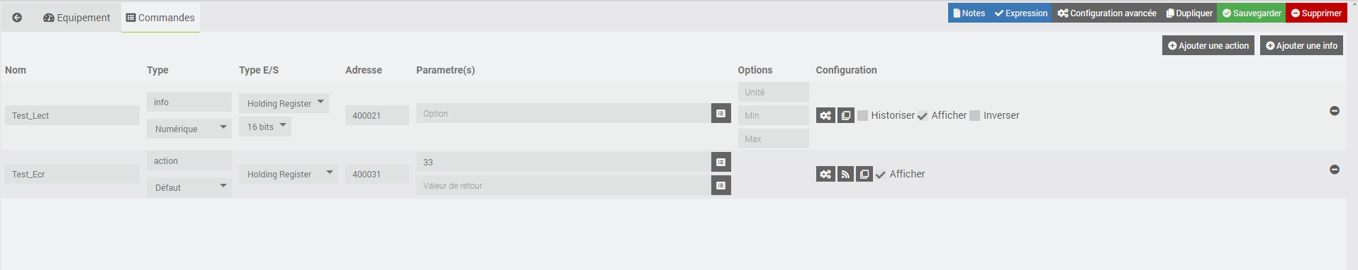Expand the 16 bits dropdown
This screenshot has width=1358, height=270.
coord(265,127)
